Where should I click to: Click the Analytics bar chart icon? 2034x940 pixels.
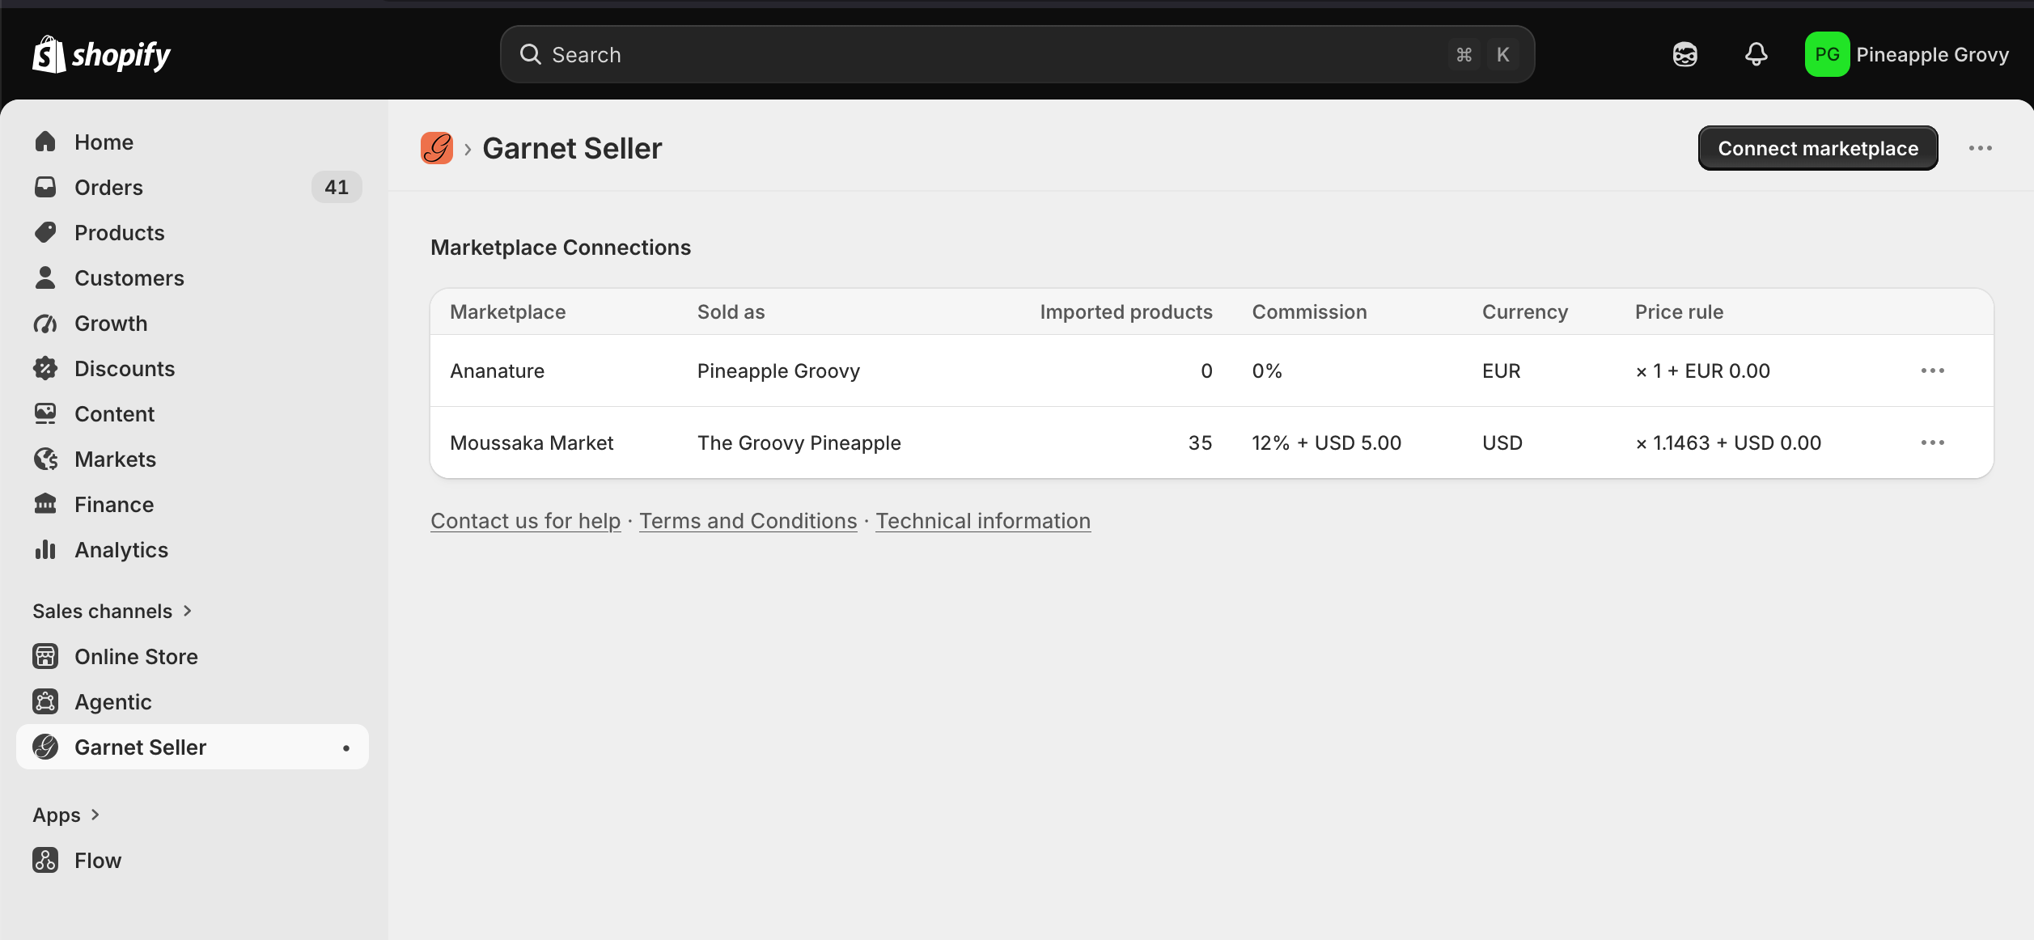tap(45, 549)
